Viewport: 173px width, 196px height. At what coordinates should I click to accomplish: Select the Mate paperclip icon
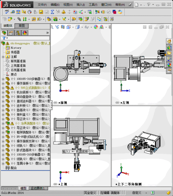coord(19,19)
